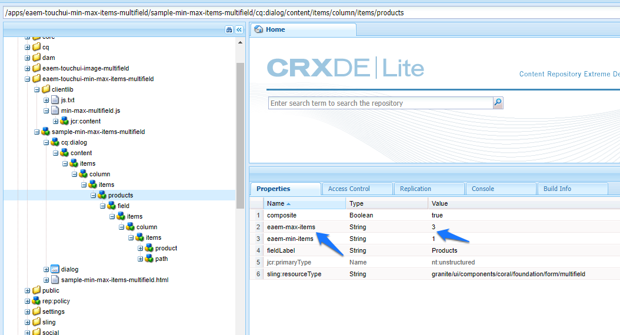Click the eaem-touchui-min-max-items-multifield folder icon
The image size is (620, 335).
coord(37,79)
